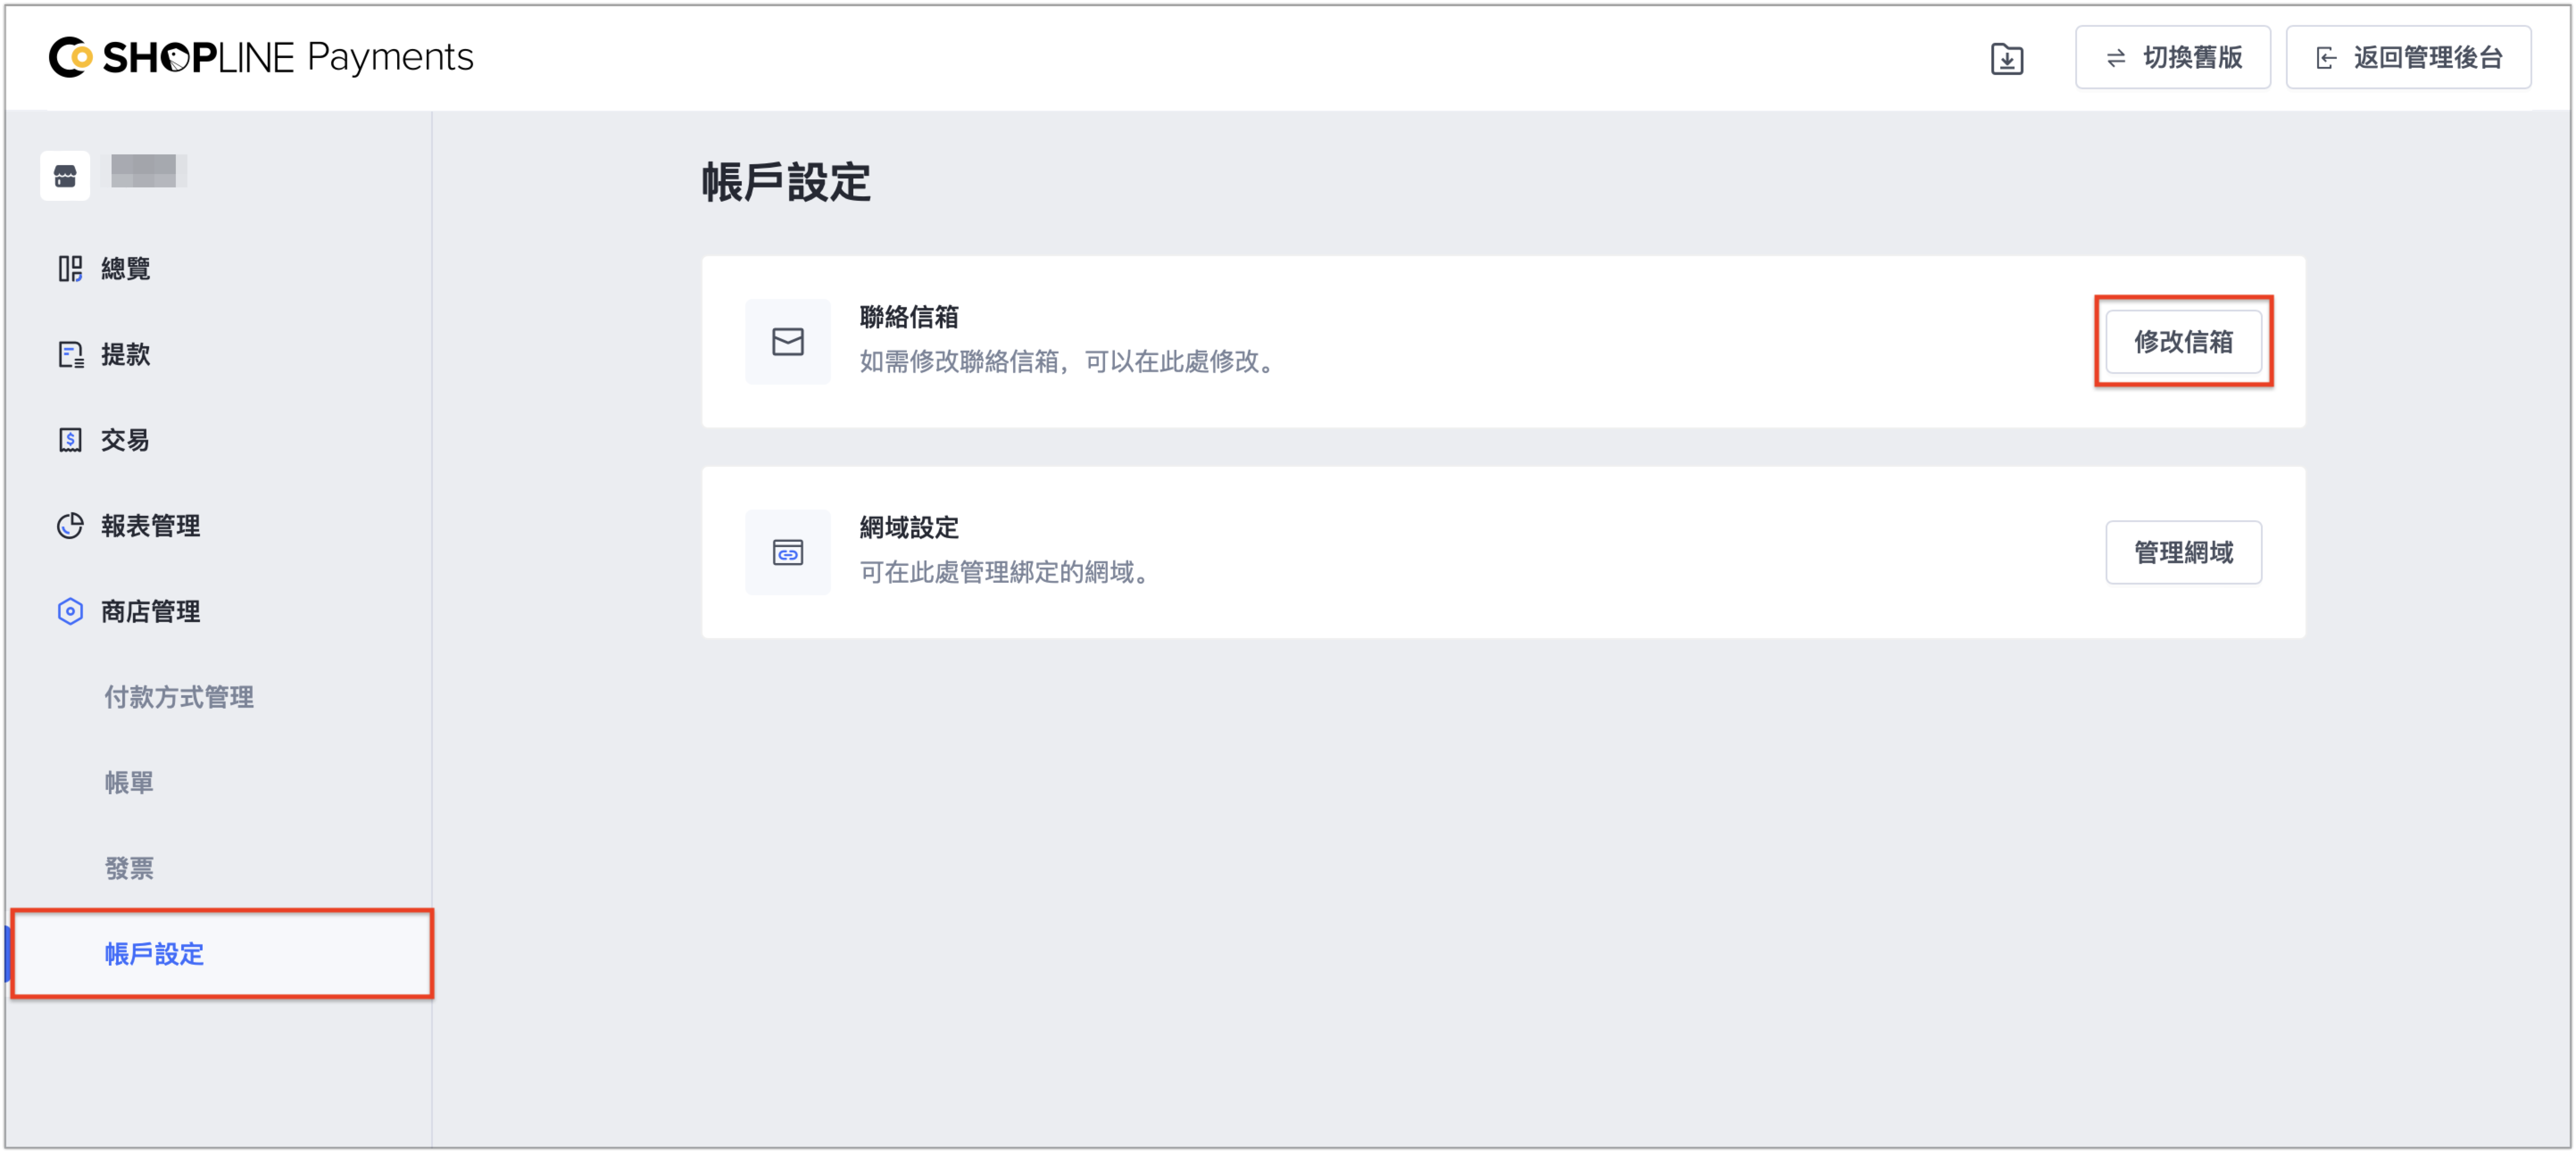Open the download folder icon in header
Viewport: 2576px width, 1153px height.
(x=2006, y=59)
